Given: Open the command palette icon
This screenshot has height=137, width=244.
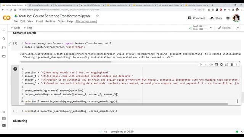Looking at the screenshot, I should coord(4,118).
